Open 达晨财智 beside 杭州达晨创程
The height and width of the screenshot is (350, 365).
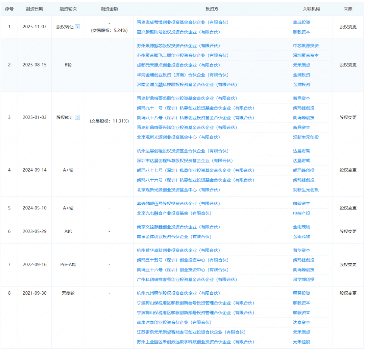(301, 151)
